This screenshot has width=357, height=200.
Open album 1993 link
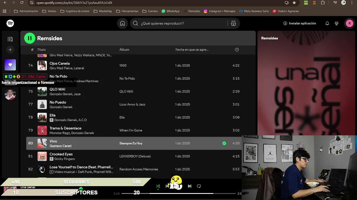click(x=123, y=66)
